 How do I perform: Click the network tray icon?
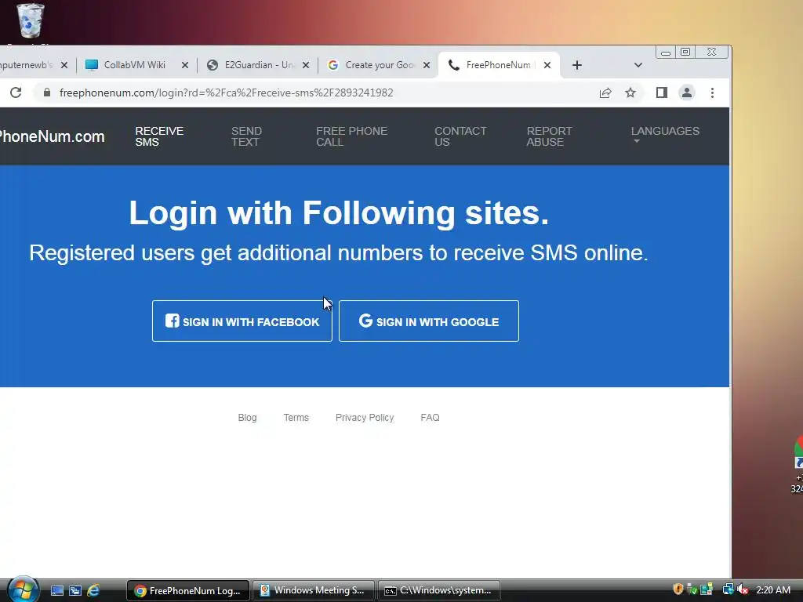coord(728,589)
